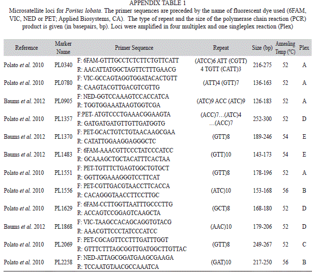The width and height of the screenshot is (314, 273).
Task: Click size range 153-168
Action: tap(262, 191)
